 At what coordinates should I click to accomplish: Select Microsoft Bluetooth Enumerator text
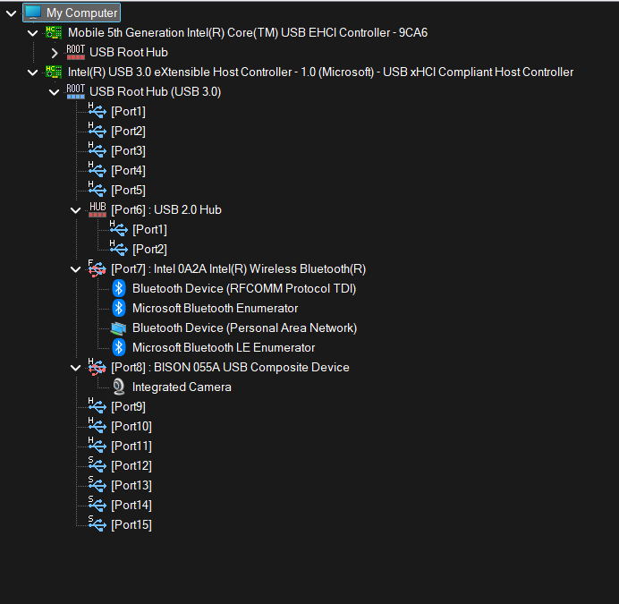[216, 309]
